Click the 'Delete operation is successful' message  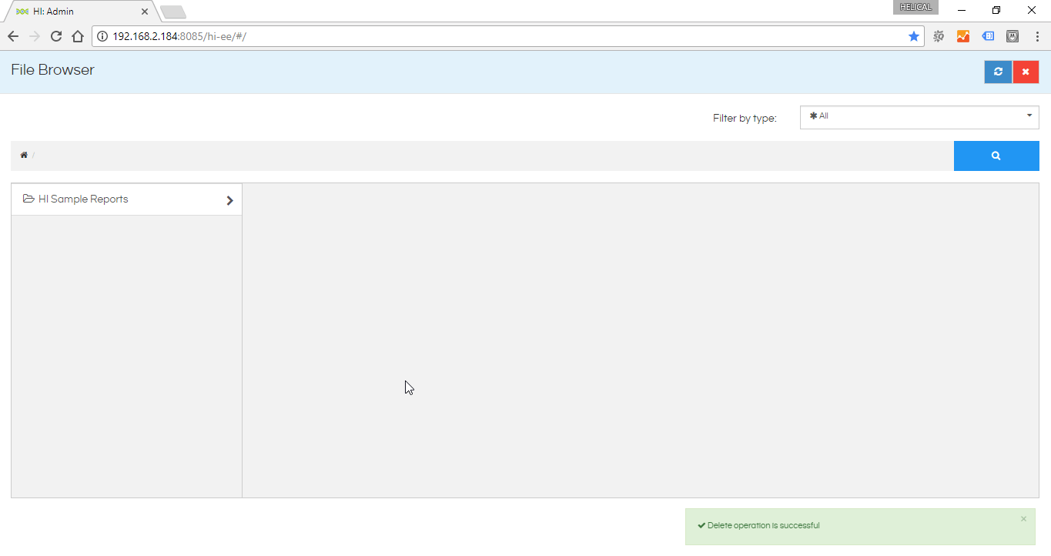pos(763,526)
